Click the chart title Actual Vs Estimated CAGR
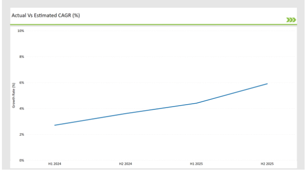 coord(46,16)
